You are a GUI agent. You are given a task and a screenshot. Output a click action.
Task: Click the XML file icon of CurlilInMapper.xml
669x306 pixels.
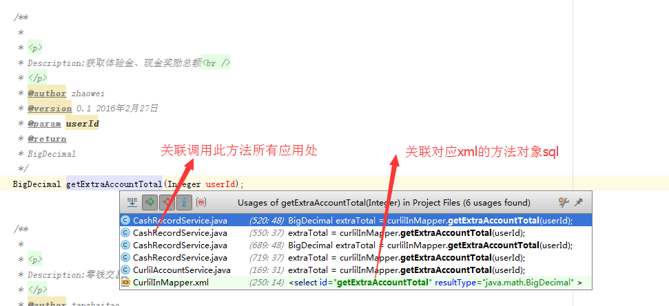click(125, 282)
